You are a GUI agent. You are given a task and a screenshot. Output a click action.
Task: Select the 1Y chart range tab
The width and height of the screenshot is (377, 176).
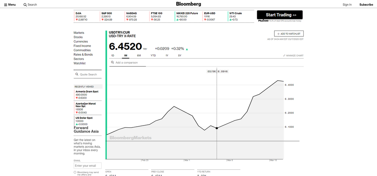(167, 56)
